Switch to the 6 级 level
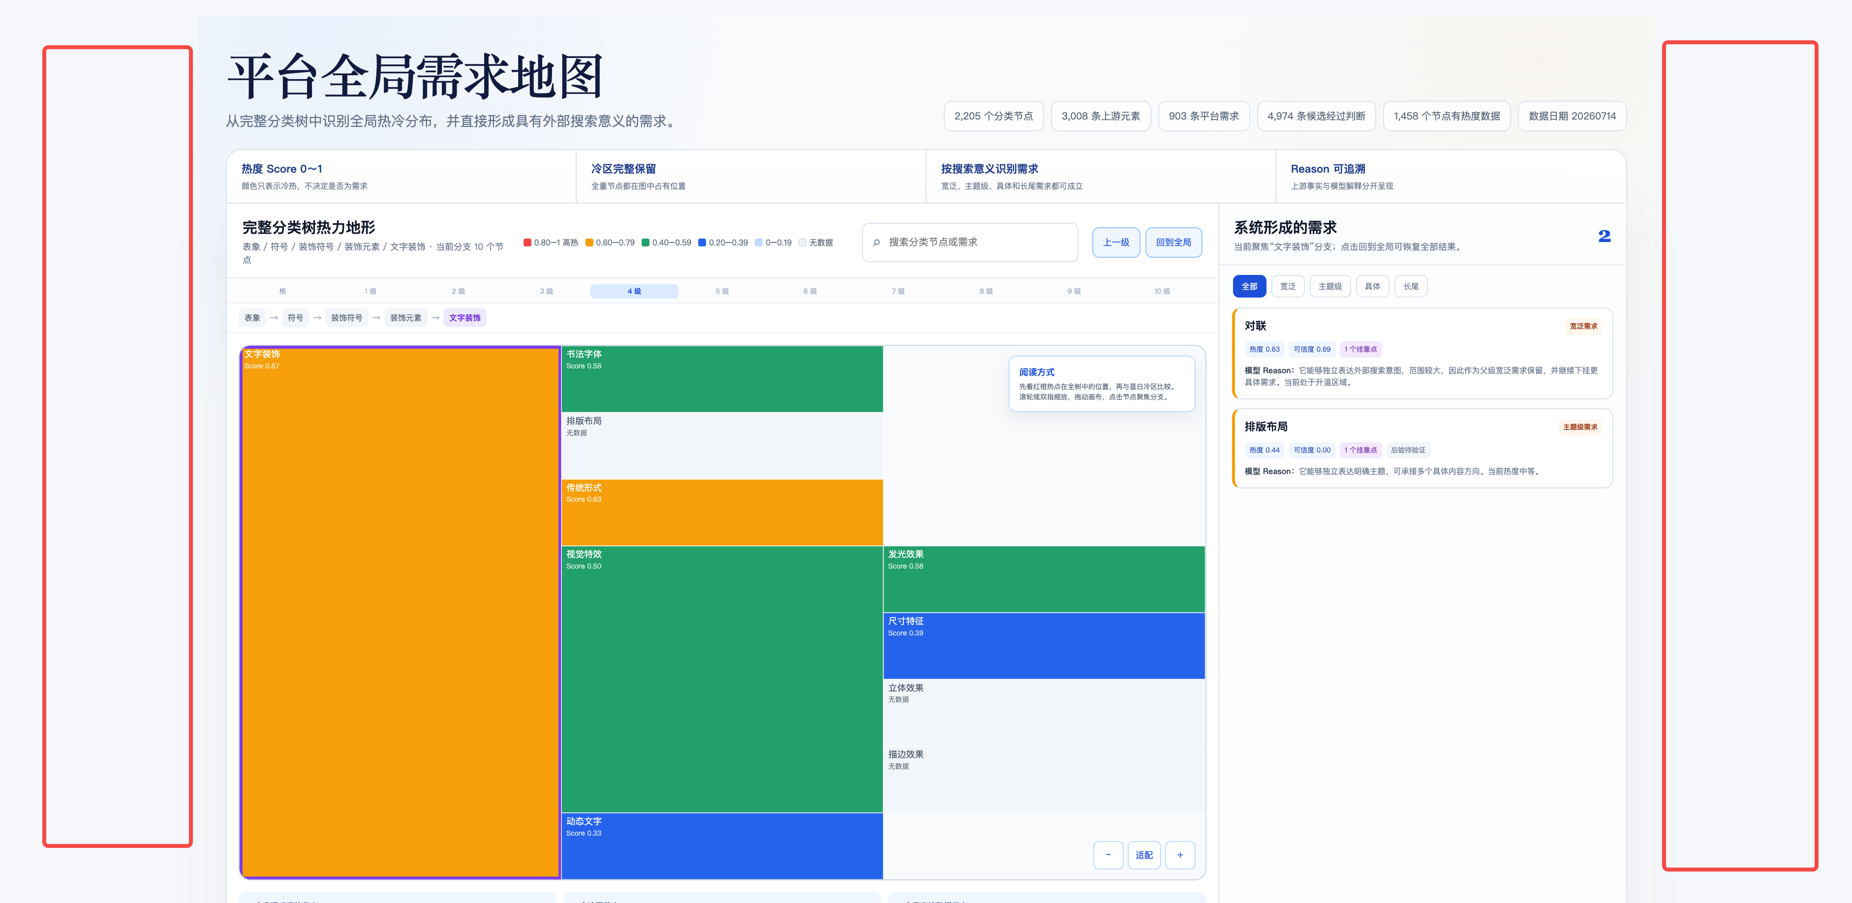1852x903 pixels. pyautogui.click(x=810, y=291)
